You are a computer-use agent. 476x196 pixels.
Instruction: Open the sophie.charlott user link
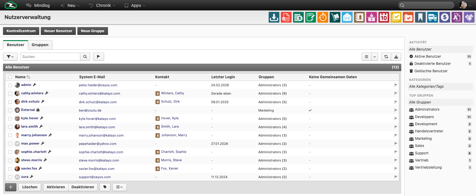[34, 152]
